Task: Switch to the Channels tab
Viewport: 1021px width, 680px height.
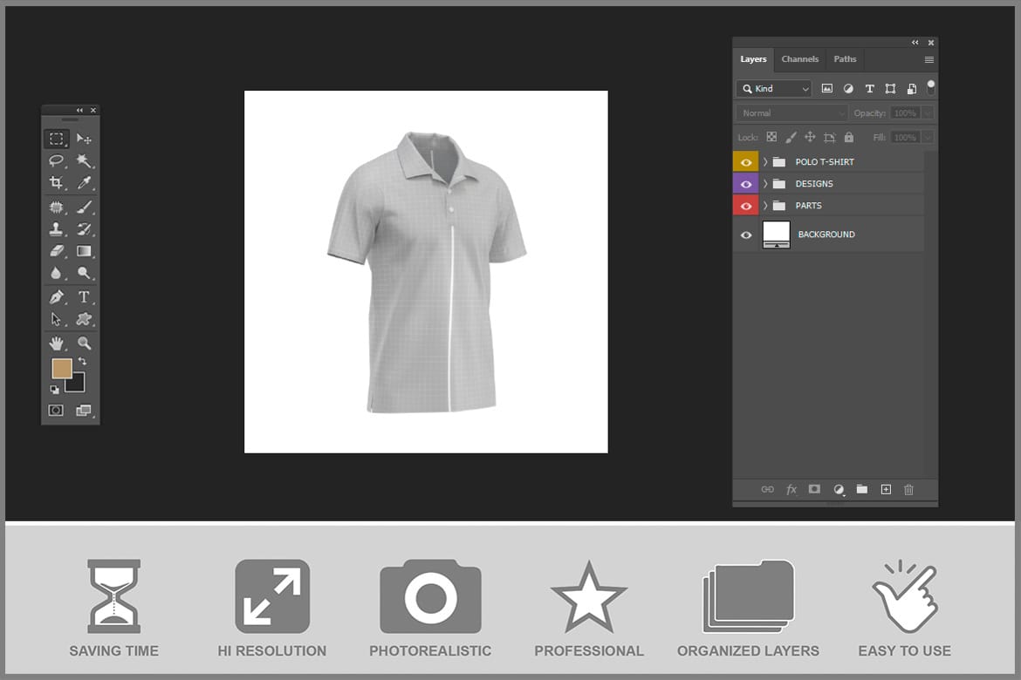Action: [x=799, y=59]
